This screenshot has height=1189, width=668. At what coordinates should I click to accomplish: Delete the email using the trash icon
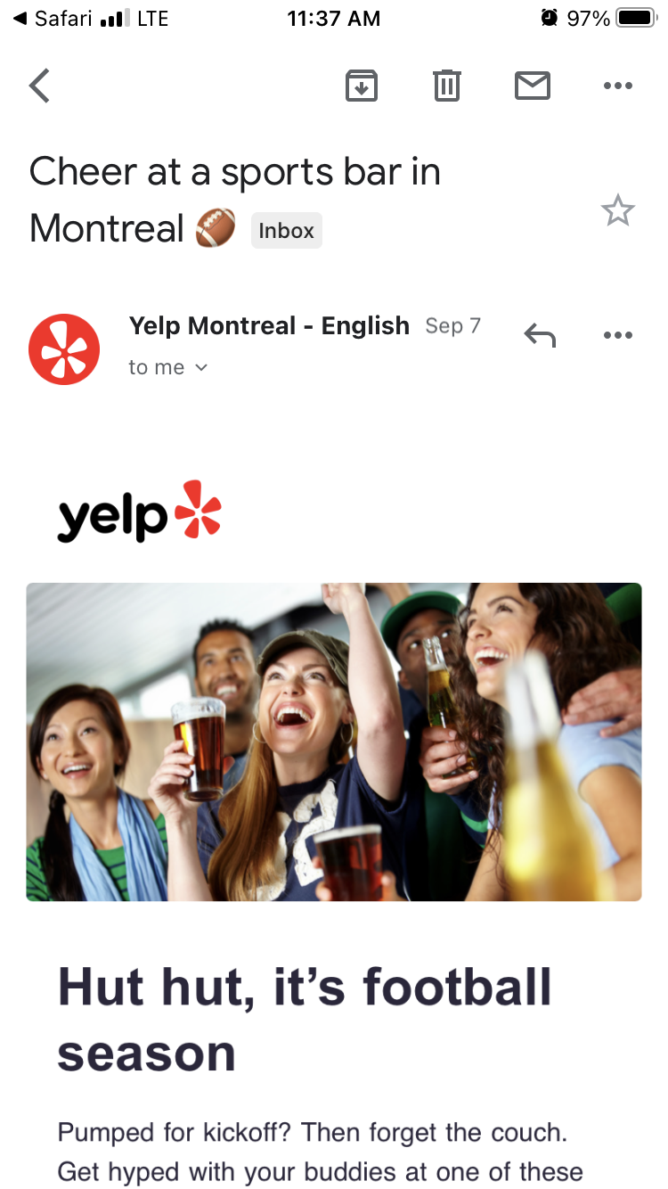[x=447, y=86]
